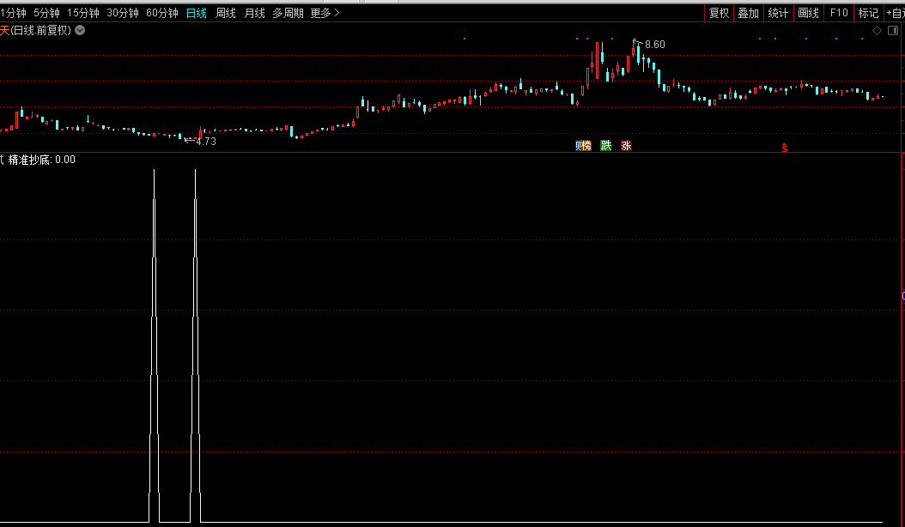Open the 复权 adjustment options
The height and width of the screenshot is (527, 905).
719,13
